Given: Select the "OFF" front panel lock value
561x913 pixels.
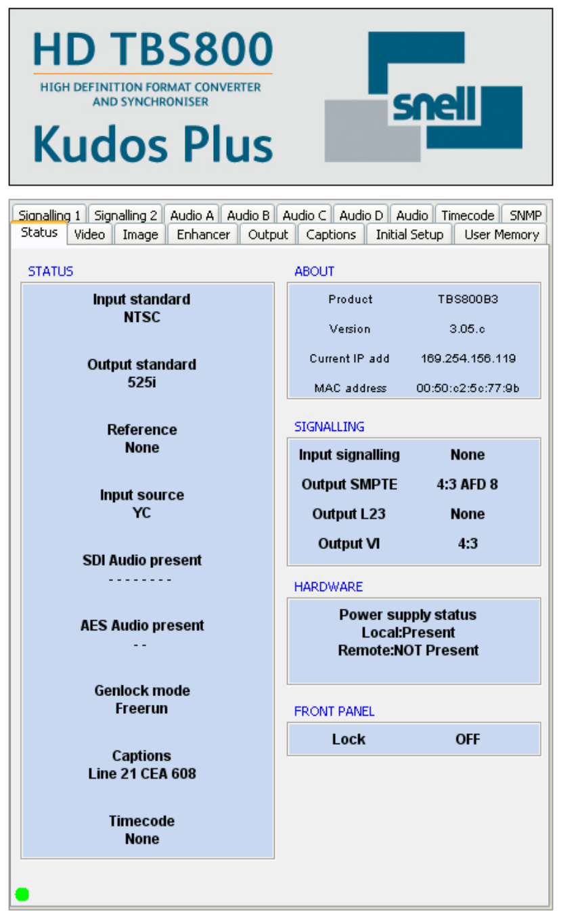Looking at the screenshot, I should [468, 739].
